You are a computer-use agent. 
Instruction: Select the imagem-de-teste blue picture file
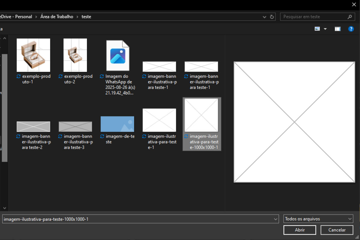pos(117,124)
